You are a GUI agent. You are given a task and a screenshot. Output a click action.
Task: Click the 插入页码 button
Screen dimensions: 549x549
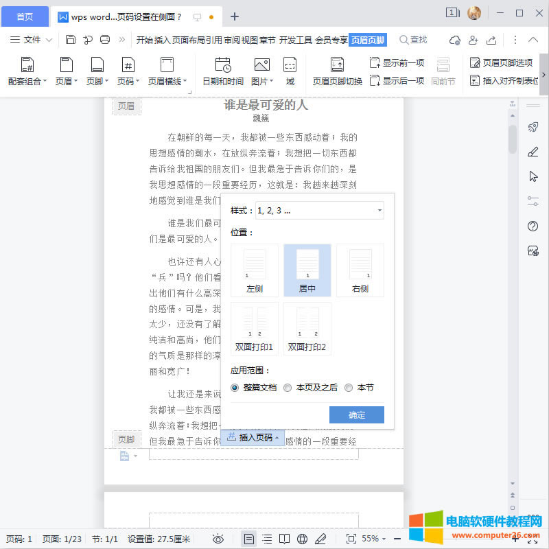tap(253, 438)
